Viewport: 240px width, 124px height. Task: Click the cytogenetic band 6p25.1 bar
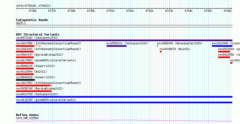coord(124,26)
